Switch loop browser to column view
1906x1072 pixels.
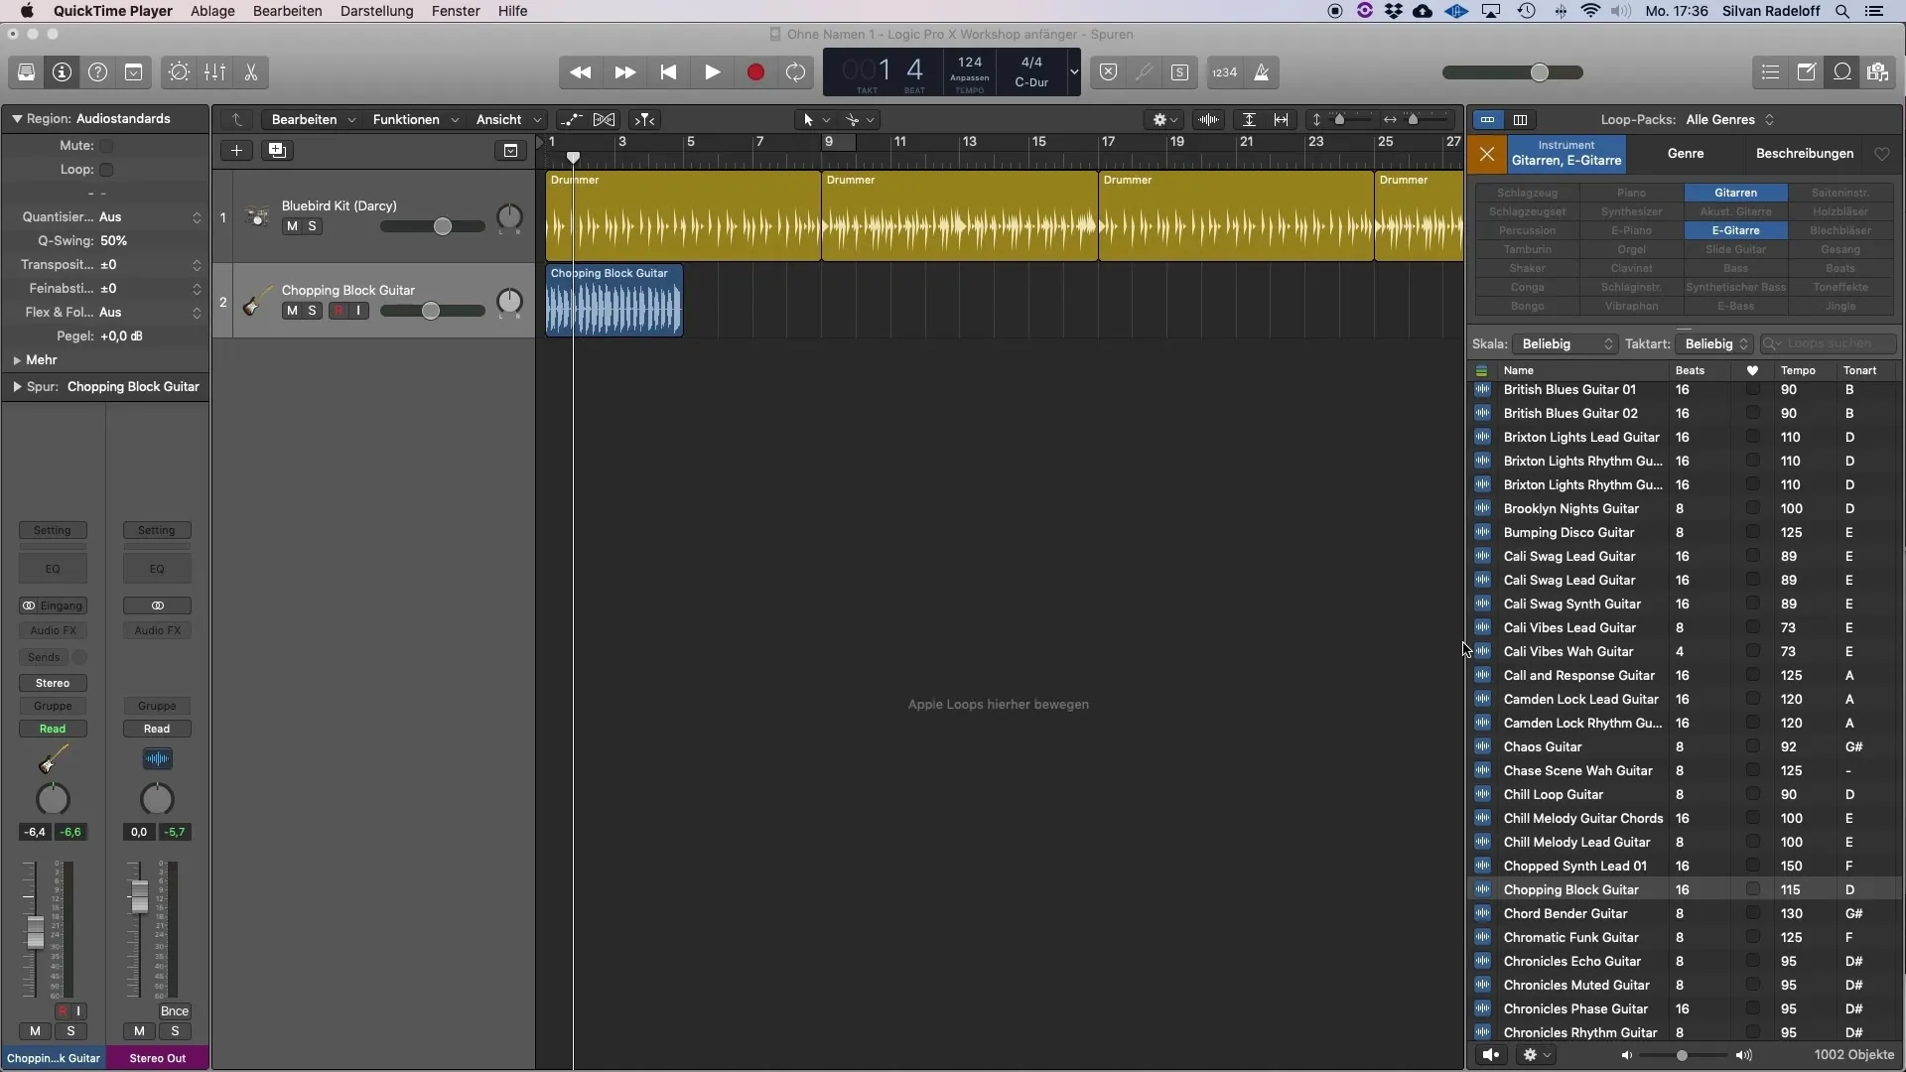tap(1520, 120)
